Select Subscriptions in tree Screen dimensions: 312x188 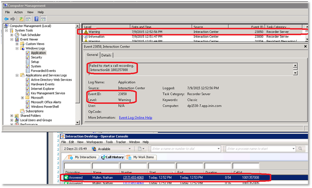[34, 111]
